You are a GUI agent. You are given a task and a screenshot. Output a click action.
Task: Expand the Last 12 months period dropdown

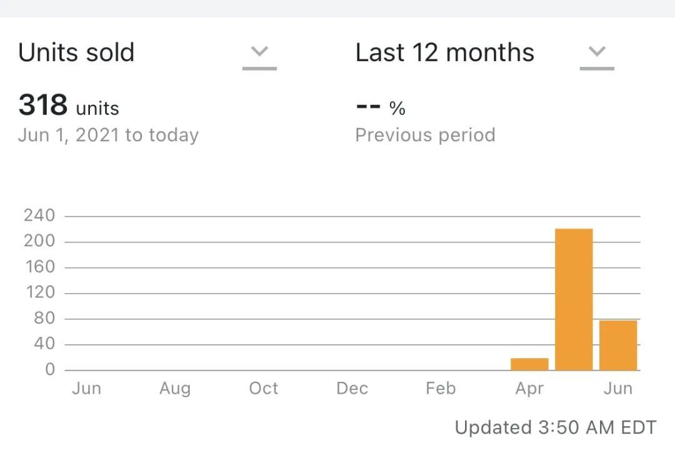pyautogui.click(x=485, y=53)
